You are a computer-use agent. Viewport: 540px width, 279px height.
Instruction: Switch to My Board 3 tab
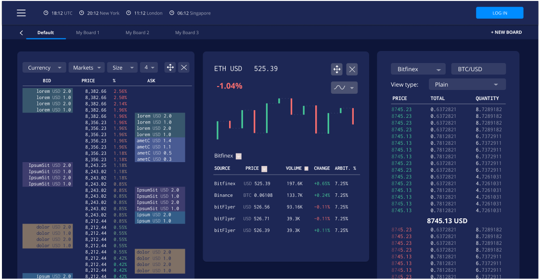[x=187, y=33]
